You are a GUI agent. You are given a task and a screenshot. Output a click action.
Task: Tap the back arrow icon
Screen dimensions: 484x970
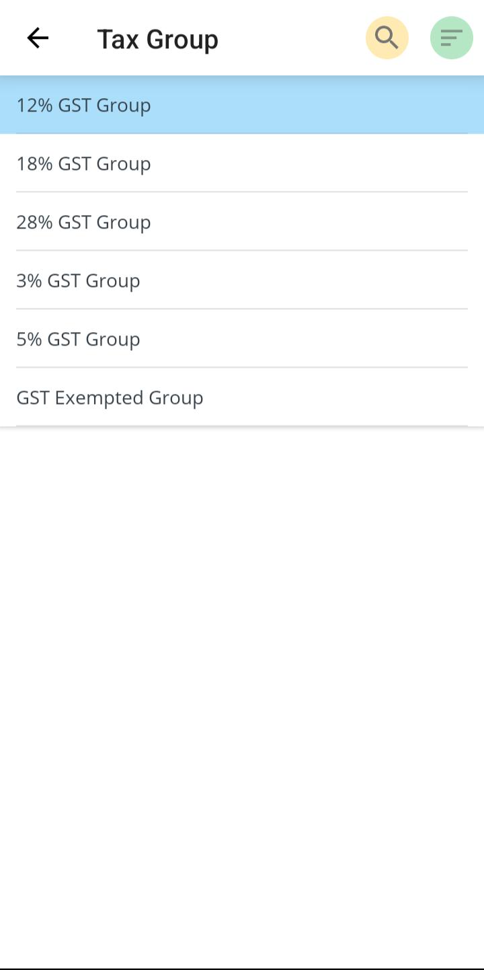(38, 38)
